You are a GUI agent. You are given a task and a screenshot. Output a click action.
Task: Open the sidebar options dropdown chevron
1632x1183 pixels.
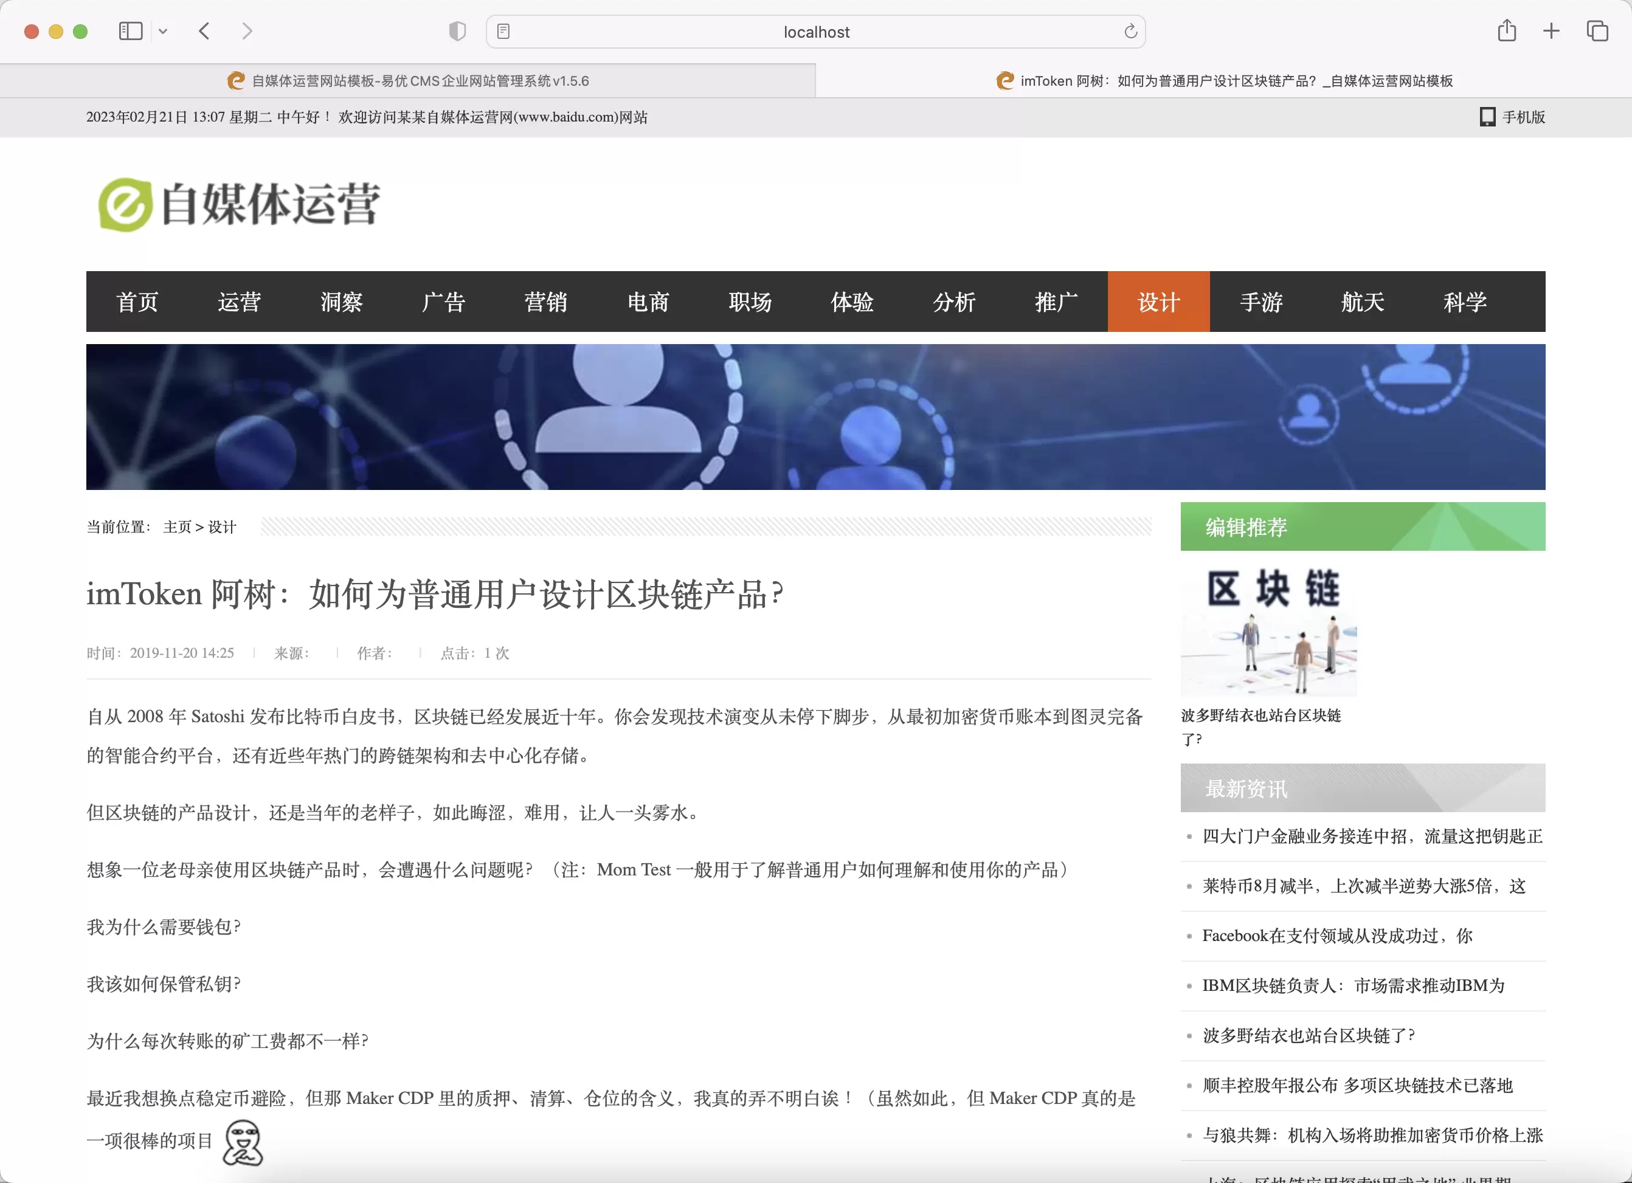pyautogui.click(x=164, y=32)
